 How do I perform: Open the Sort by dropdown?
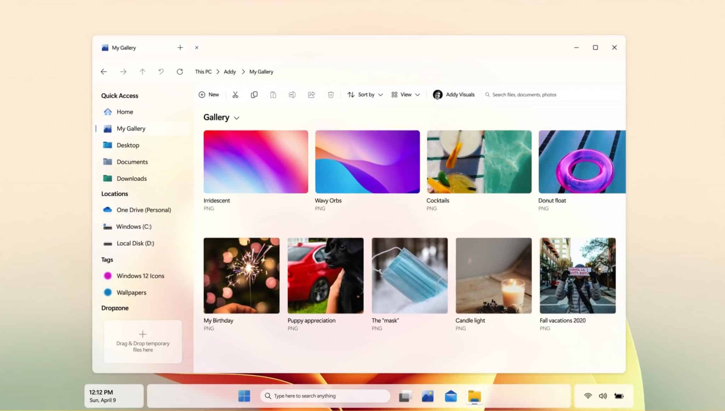point(365,94)
